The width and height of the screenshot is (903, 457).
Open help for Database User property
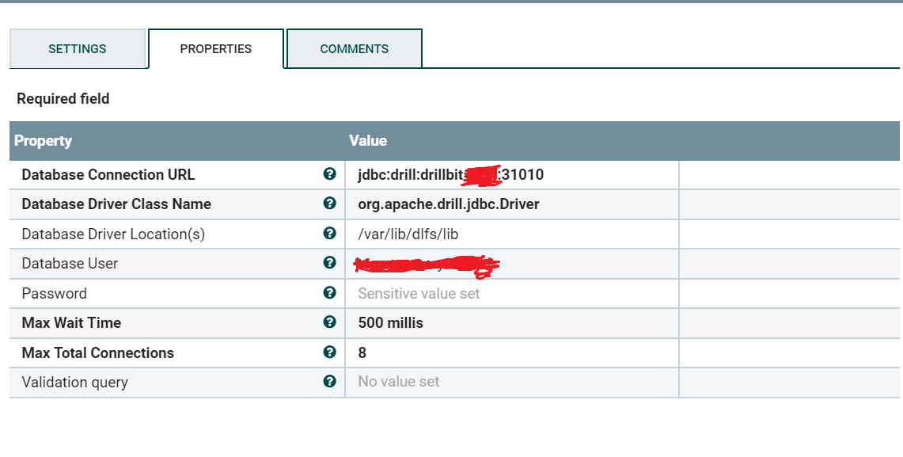(x=330, y=263)
